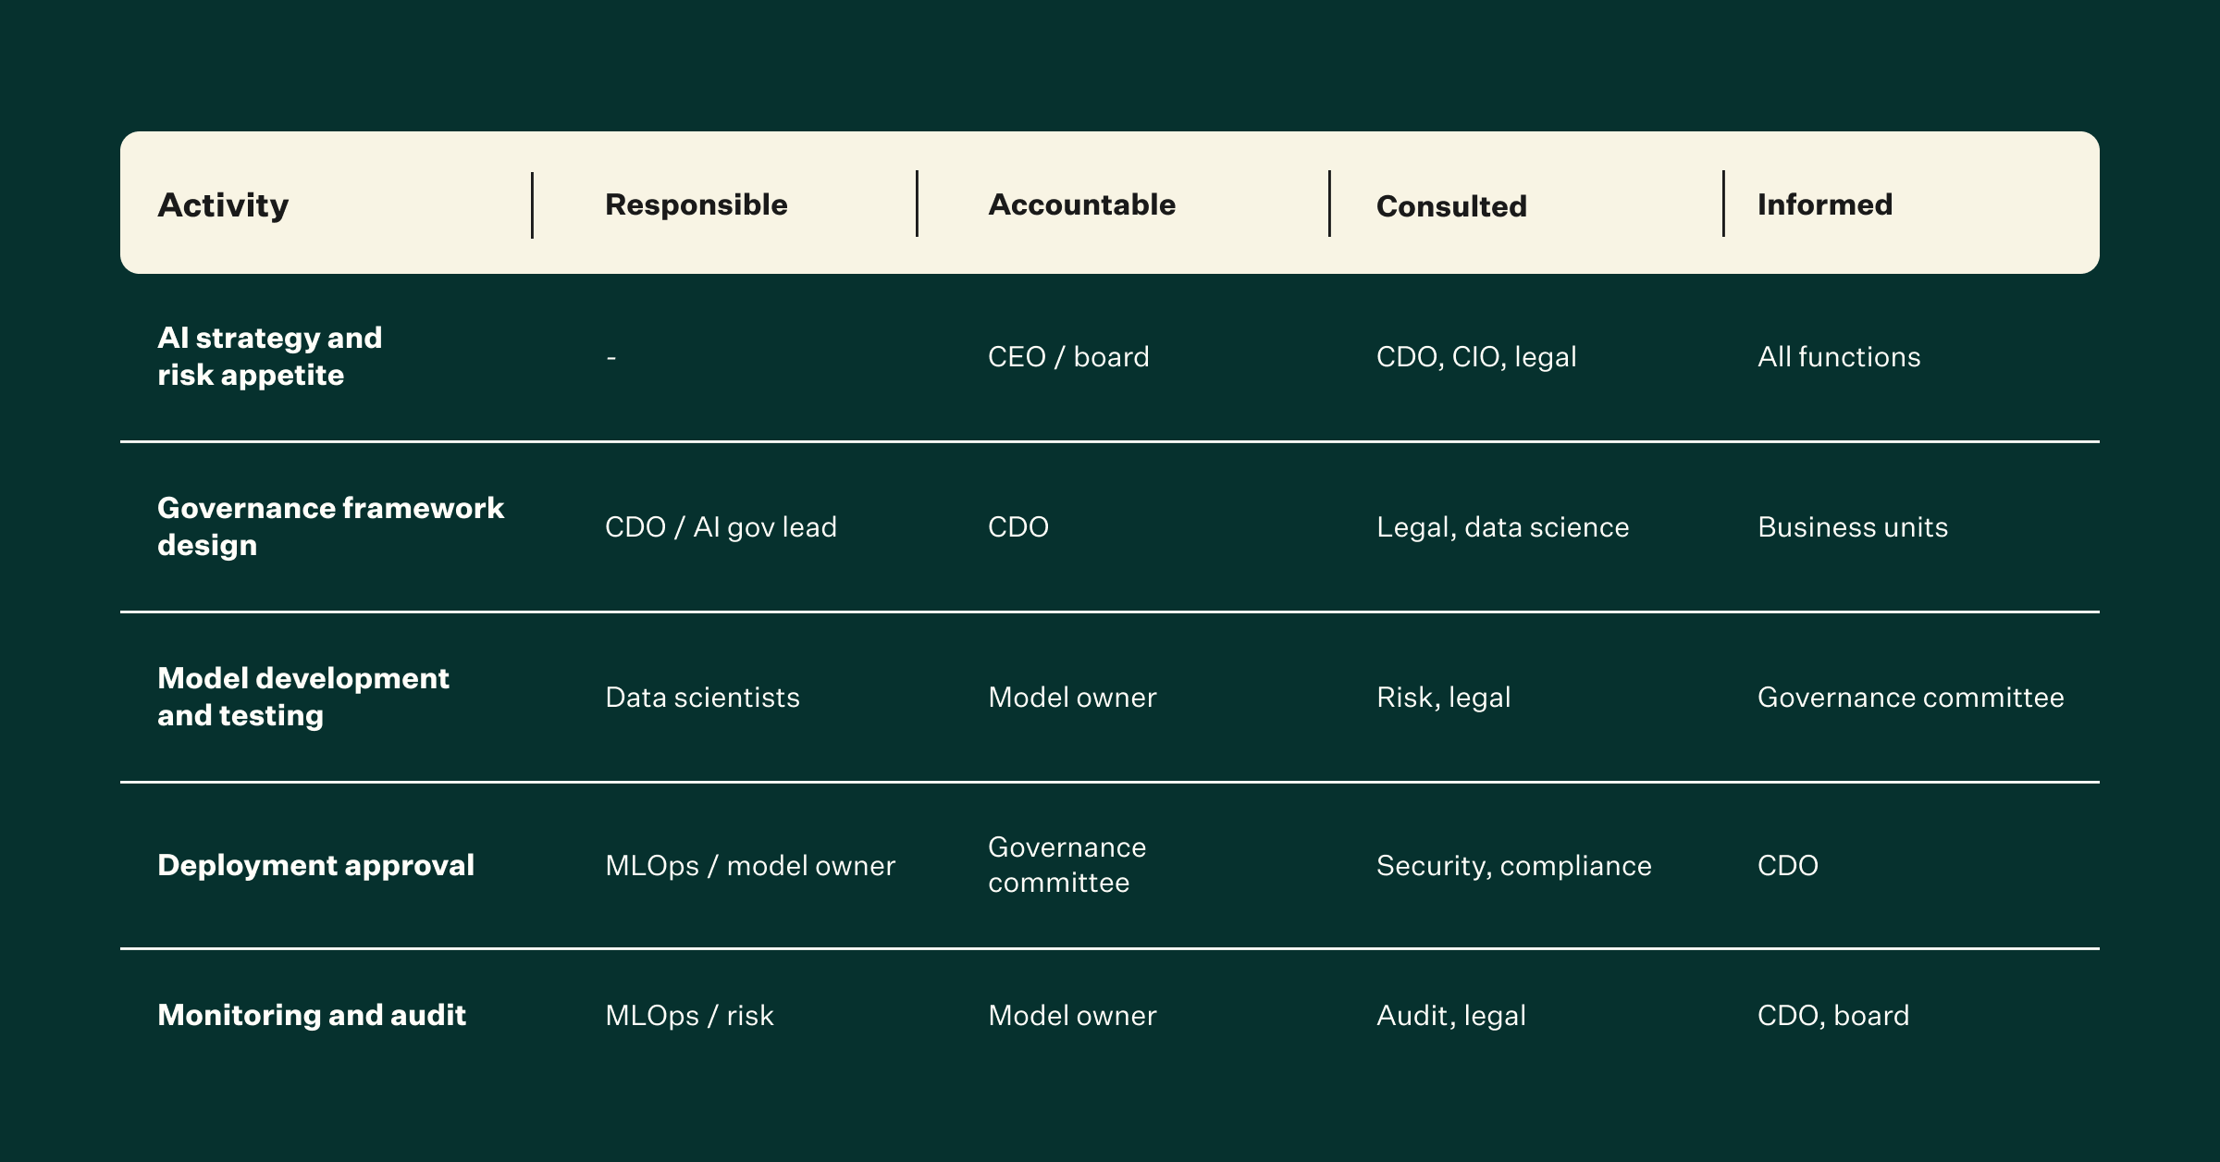Select the Responsible column header
The image size is (2220, 1162).
[697, 204]
